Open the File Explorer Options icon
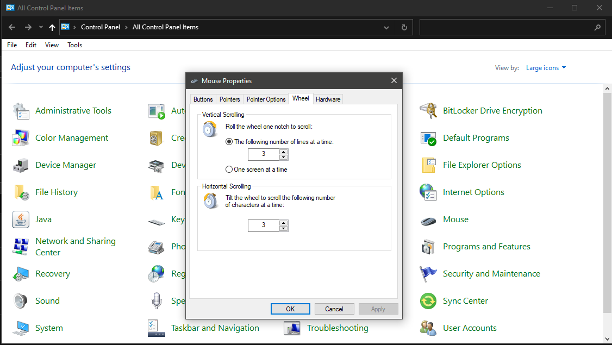 (428, 165)
